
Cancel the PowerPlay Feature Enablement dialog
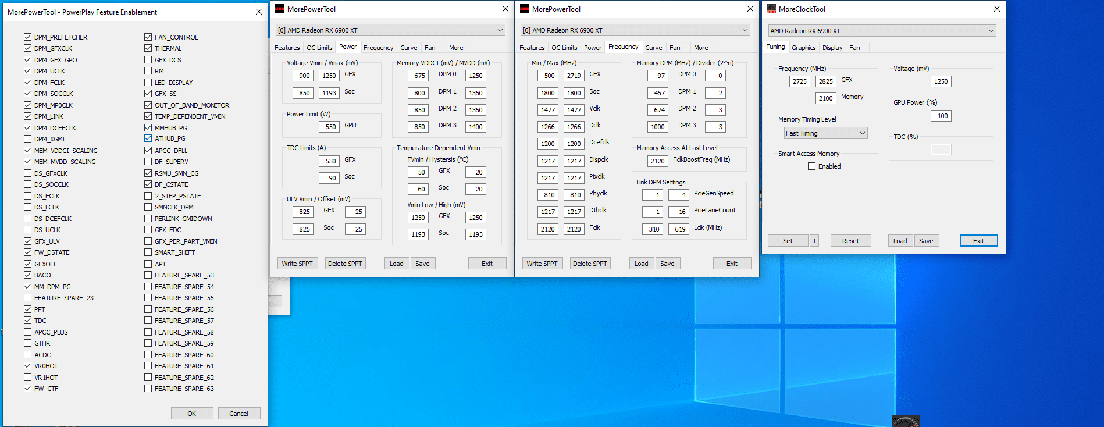(238, 414)
